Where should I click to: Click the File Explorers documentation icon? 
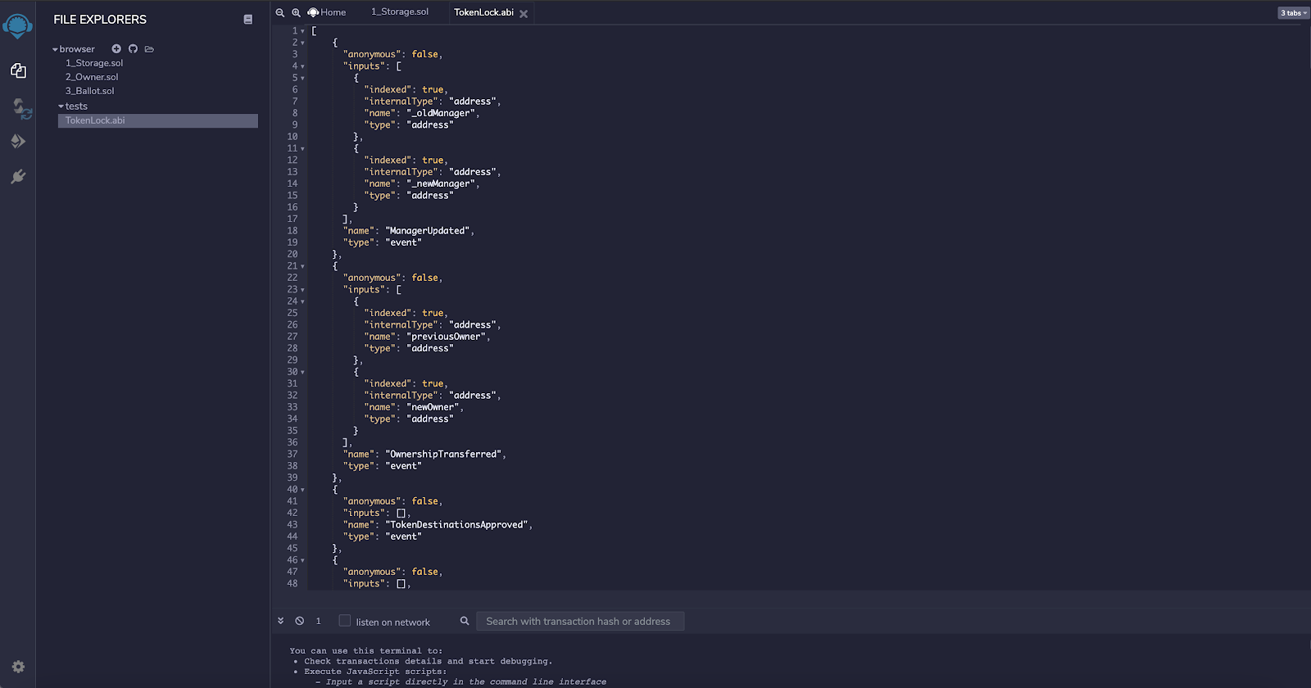(x=248, y=19)
